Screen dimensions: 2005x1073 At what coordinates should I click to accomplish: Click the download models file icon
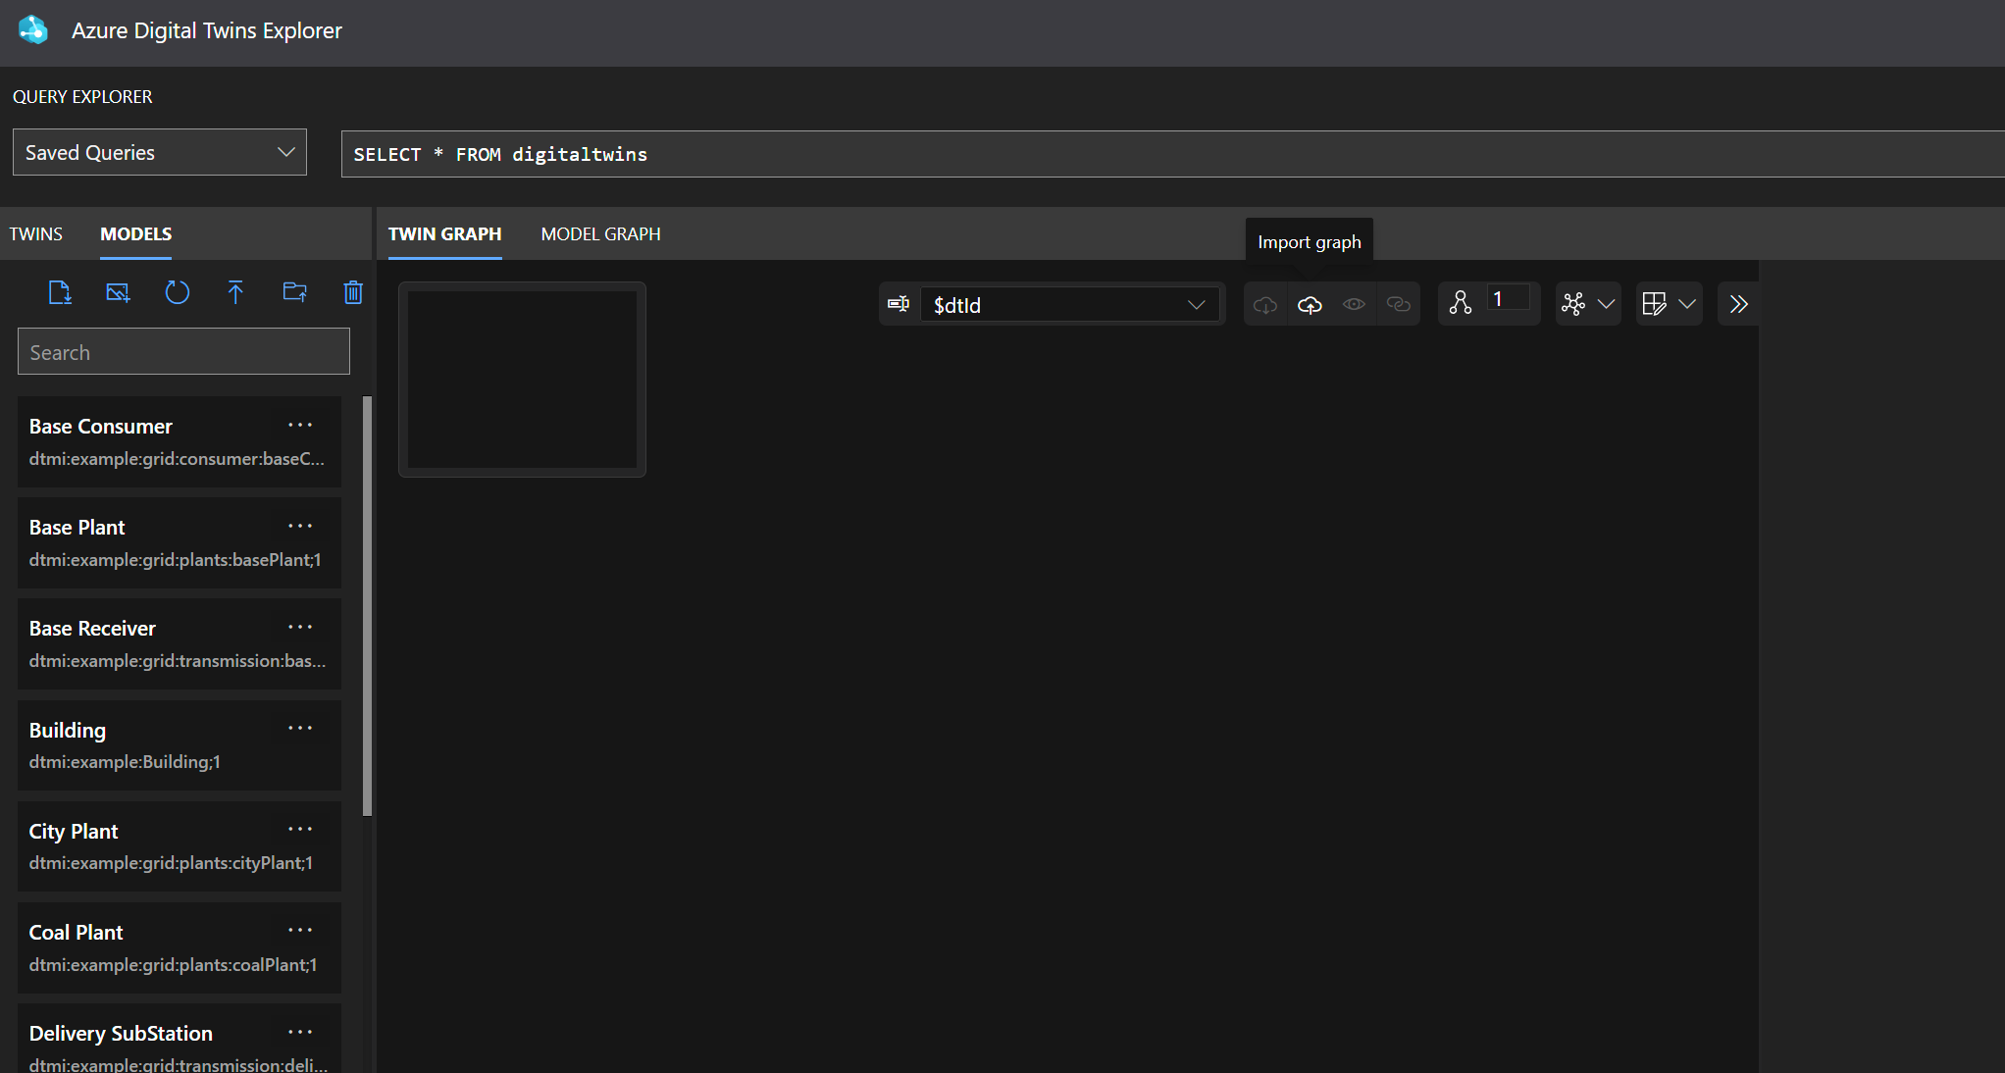[x=60, y=292]
